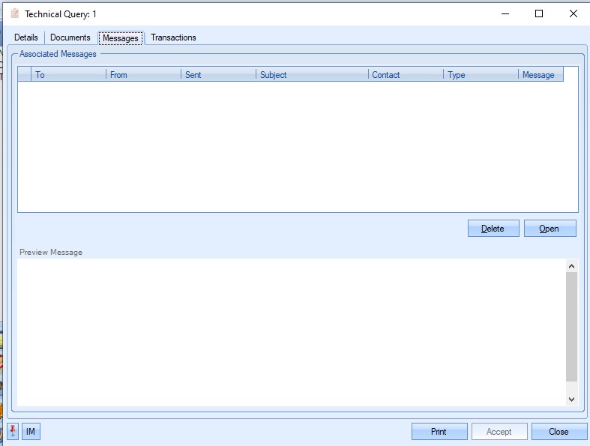The height and width of the screenshot is (446, 590).
Task: Sort by the Contact column header
Action: [x=406, y=74]
